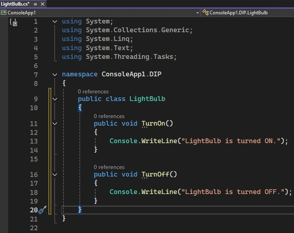
Task: Open the ConsoleApp1 project dropdown arrow
Action: (x=198, y=13)
